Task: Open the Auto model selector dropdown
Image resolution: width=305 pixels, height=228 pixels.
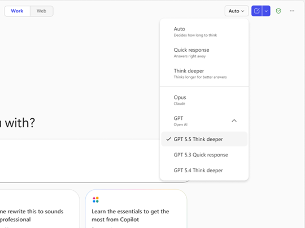Action: click(x=237, y=11)
